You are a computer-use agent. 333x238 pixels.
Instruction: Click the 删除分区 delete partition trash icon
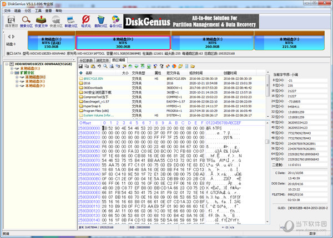click(100, 22)
